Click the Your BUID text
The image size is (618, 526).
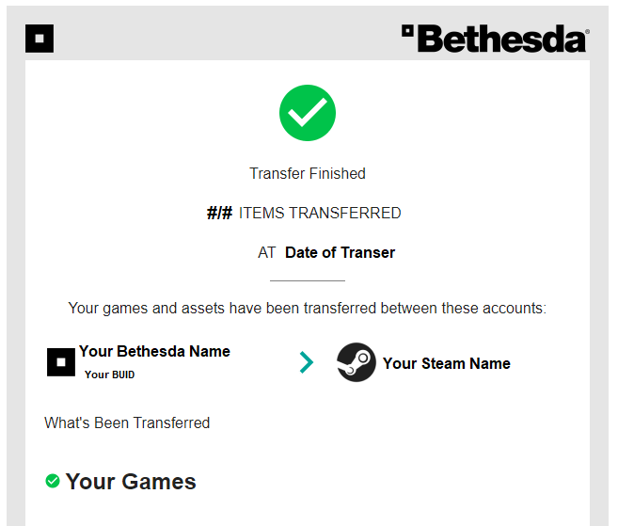(x=109, y=375)
